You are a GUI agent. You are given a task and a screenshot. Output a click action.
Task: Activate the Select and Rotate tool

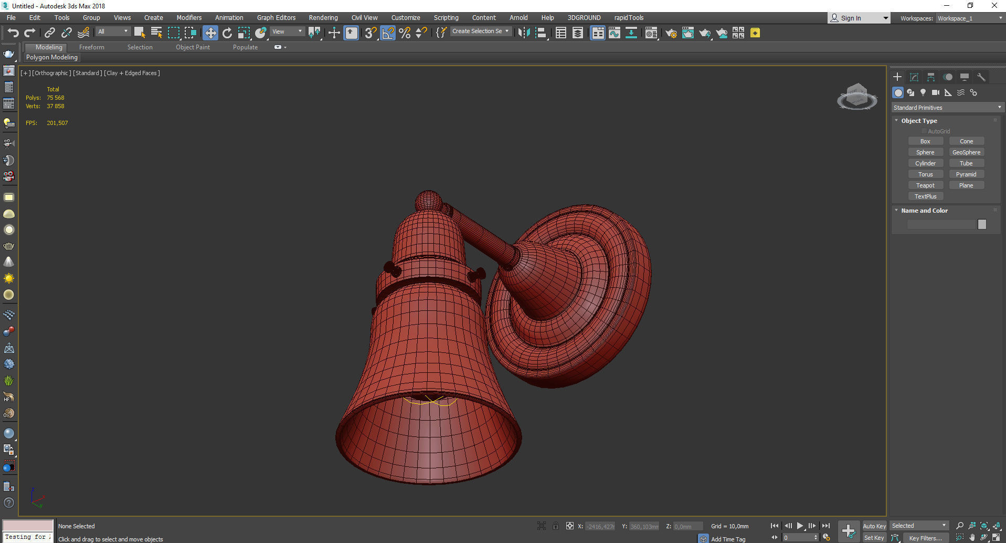pos(227,33)
